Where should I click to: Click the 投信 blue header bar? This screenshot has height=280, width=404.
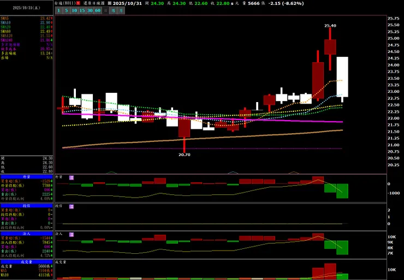click(x=27, y=206)
